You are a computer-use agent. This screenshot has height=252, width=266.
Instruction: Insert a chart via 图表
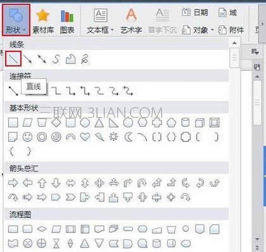(x=67, y=21)
